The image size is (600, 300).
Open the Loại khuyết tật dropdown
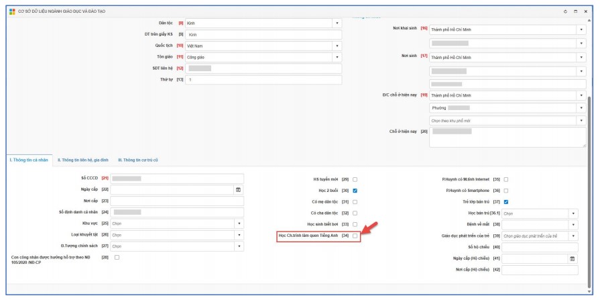[239, 235]
